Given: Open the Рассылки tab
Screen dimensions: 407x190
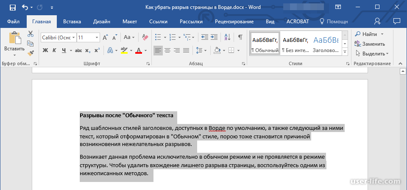Looking at the screenshot, I should pos(191,22).
